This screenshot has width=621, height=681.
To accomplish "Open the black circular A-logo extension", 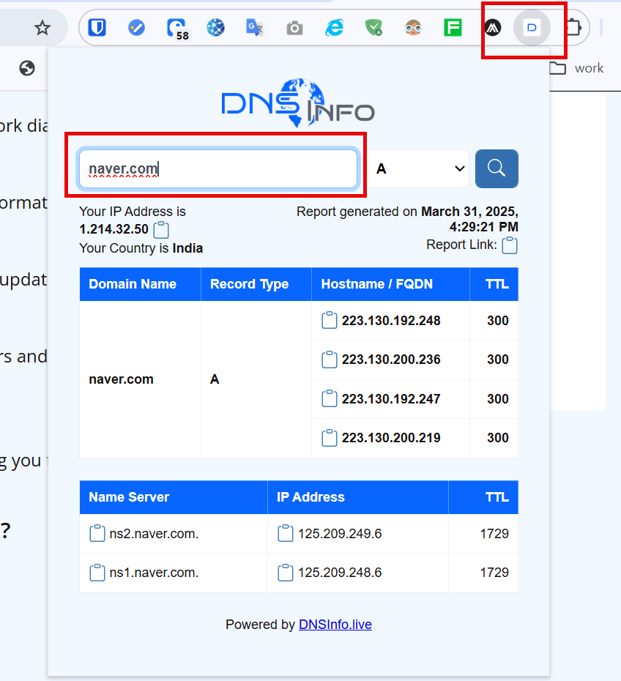I will [492, 28].
